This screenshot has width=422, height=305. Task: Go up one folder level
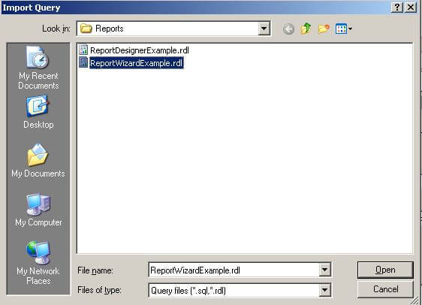(x=306, y=29)
